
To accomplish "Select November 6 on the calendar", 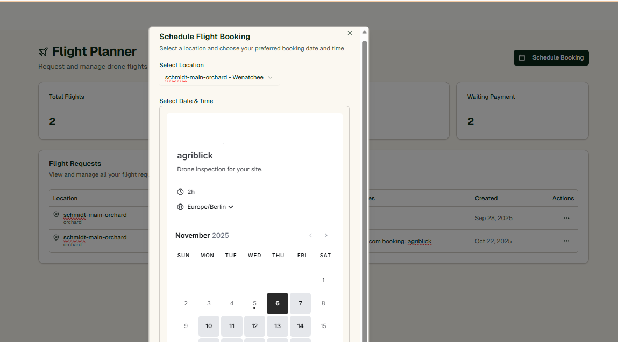I will (278, 303).
